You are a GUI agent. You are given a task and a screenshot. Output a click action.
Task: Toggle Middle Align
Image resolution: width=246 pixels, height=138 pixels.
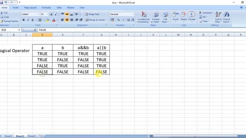coord(67,14)
